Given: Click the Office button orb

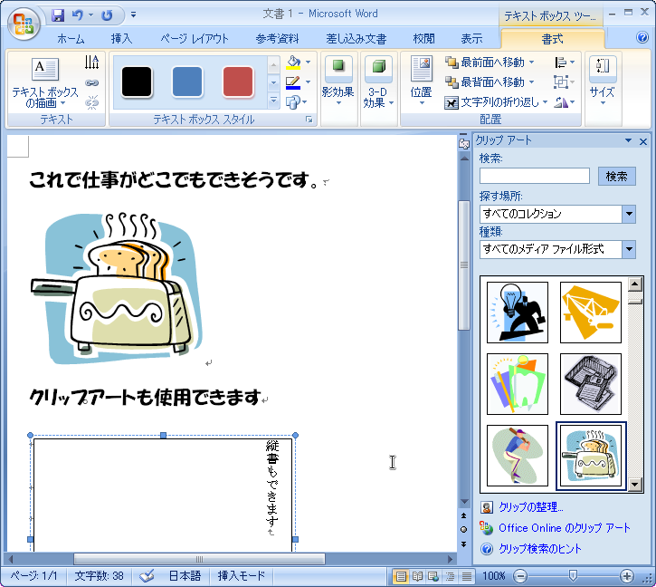Looking at the screenshot, I should (x=24, y=24).
